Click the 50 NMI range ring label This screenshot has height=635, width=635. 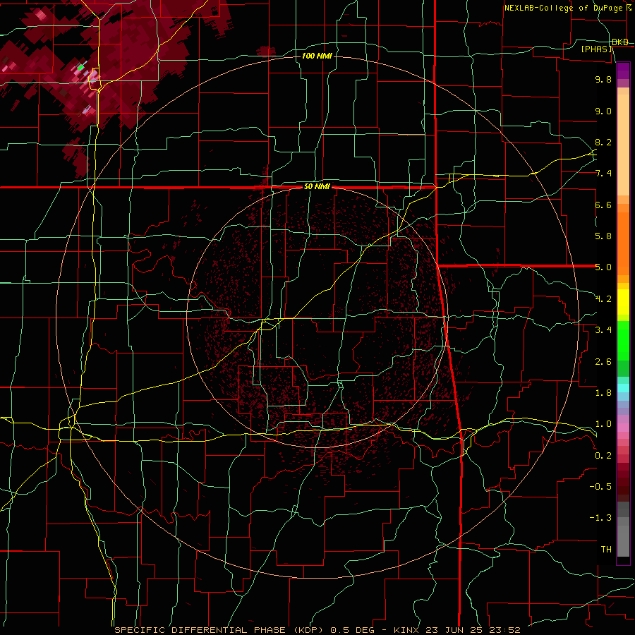pos(317,187)
